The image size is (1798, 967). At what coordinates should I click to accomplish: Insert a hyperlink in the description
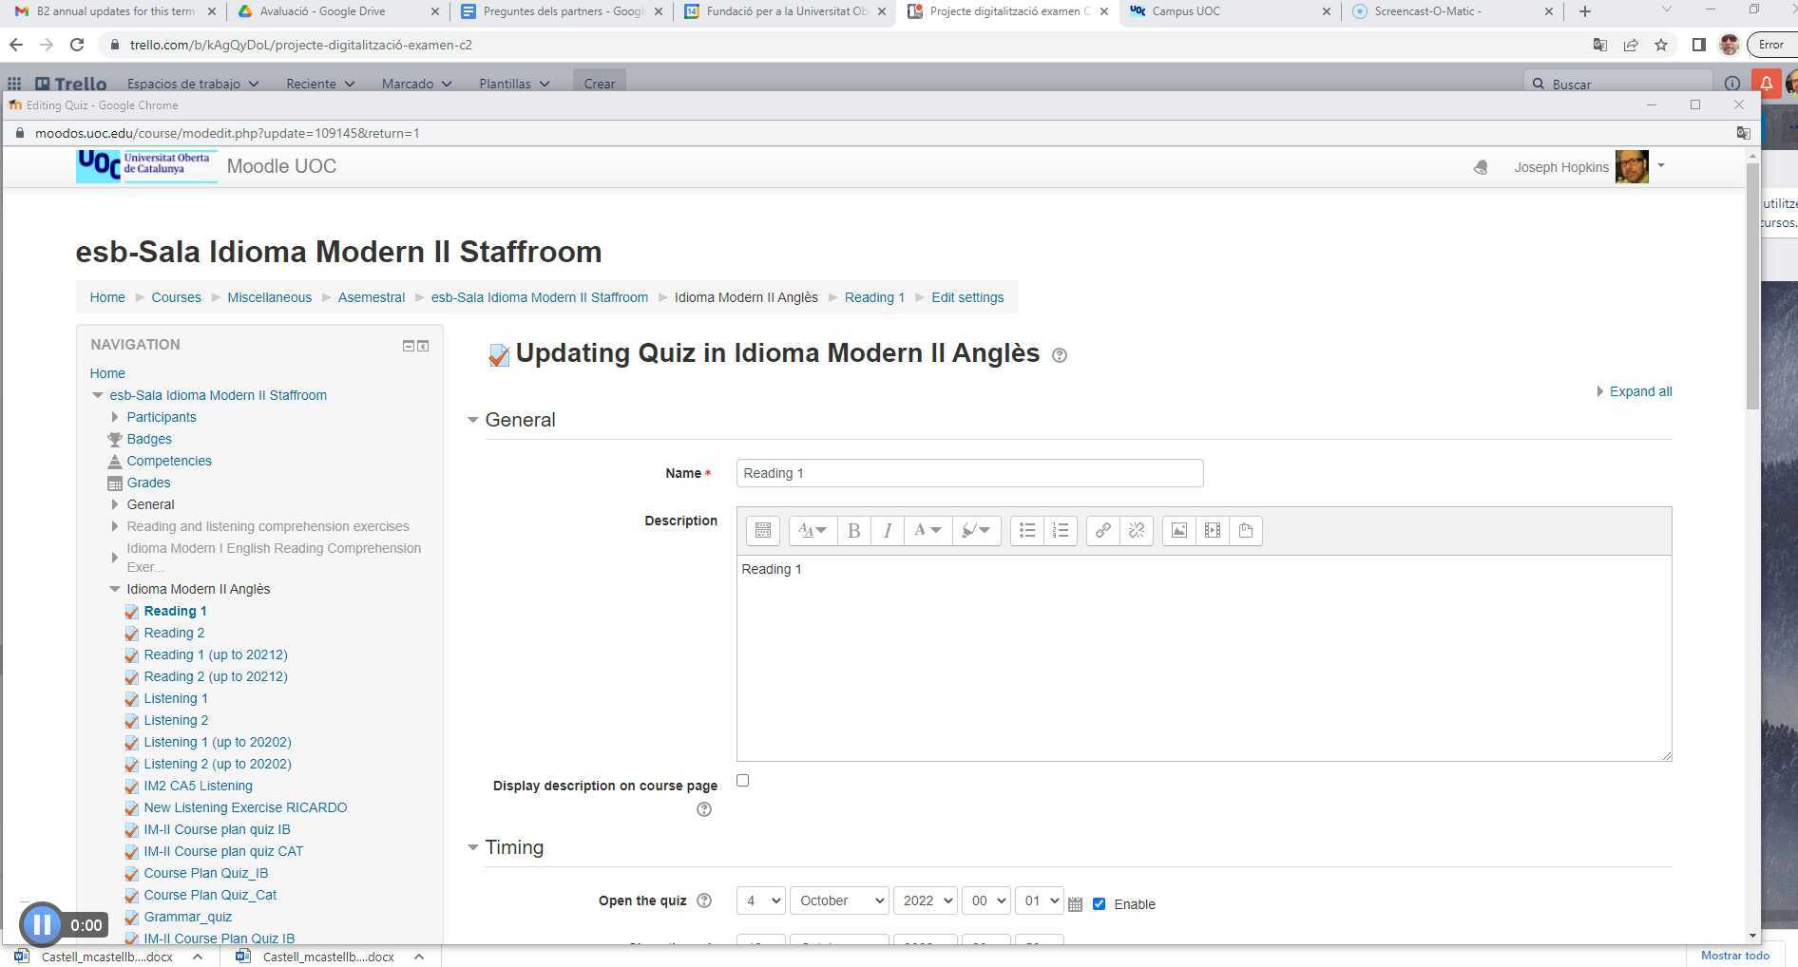pyautogui.click(x=1102, y=531)
